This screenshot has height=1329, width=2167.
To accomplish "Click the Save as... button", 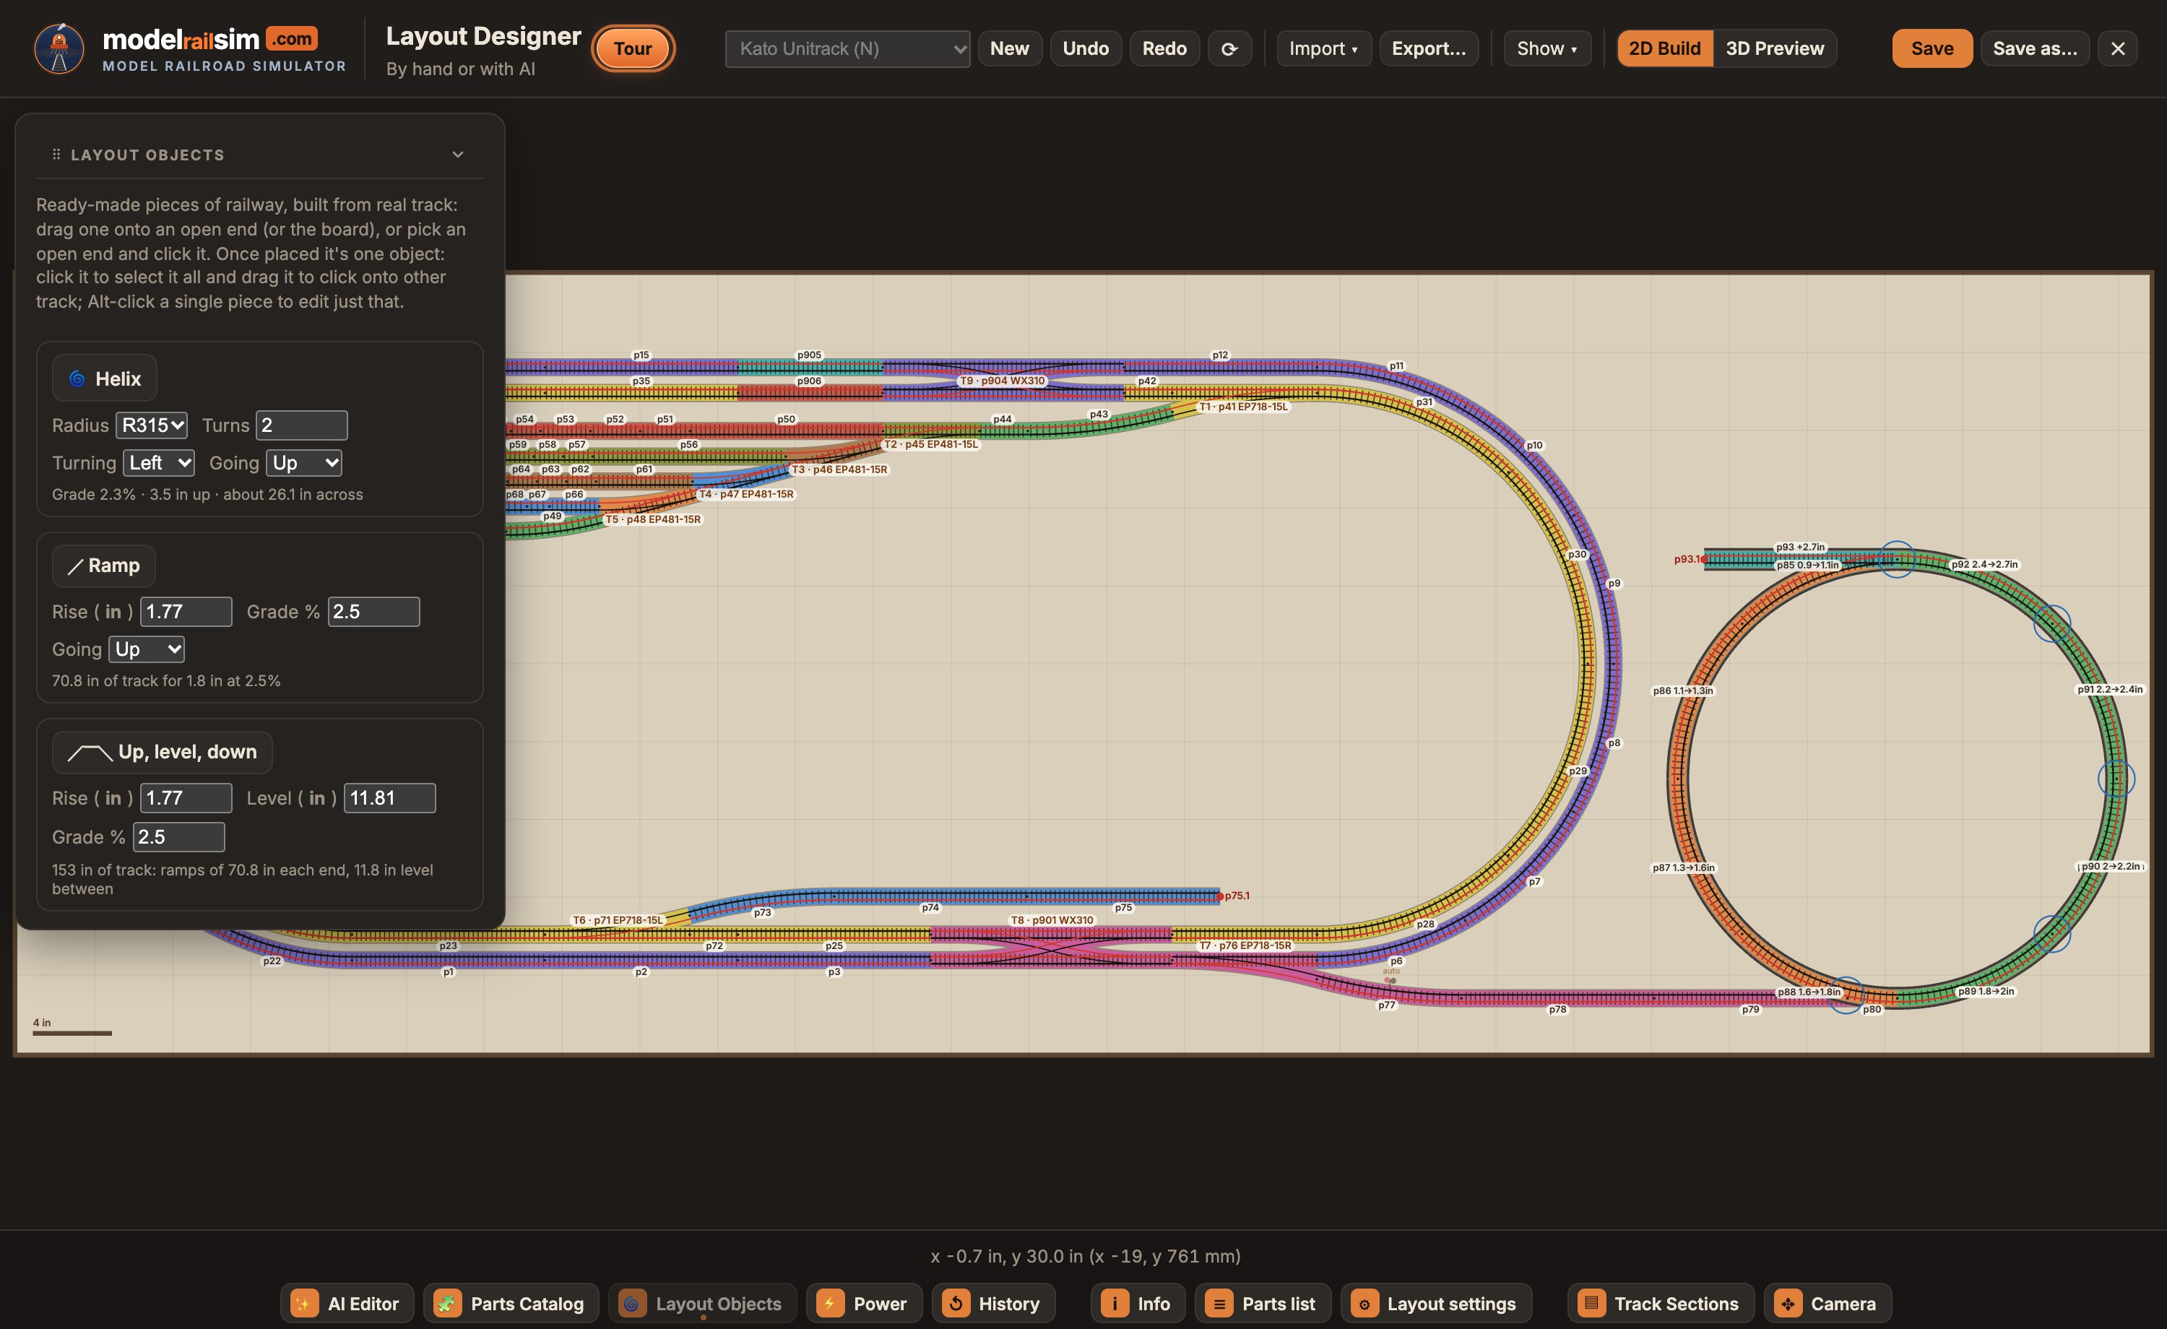I will (x=2034, y=48).
